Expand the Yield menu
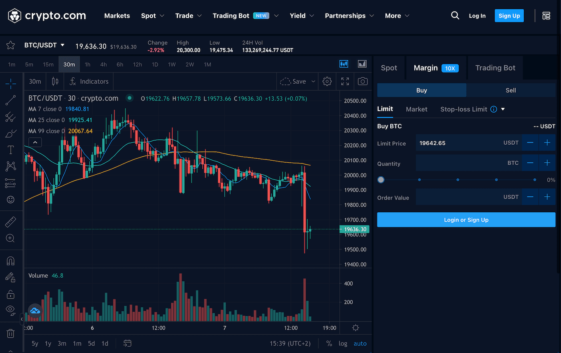The height and width of the screenshot is (353, 561). coord(302,16)
